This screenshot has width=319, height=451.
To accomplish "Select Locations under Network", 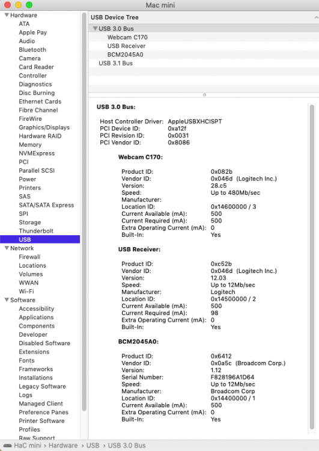I will (32, 265).
